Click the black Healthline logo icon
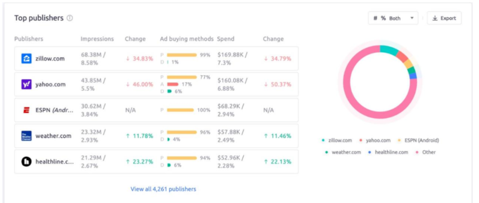Image resolution: width=479 pixels, height=203 pixels. tap(26, 162)
